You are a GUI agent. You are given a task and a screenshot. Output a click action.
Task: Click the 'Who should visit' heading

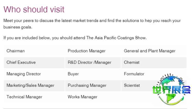click(x=34, y=9)
